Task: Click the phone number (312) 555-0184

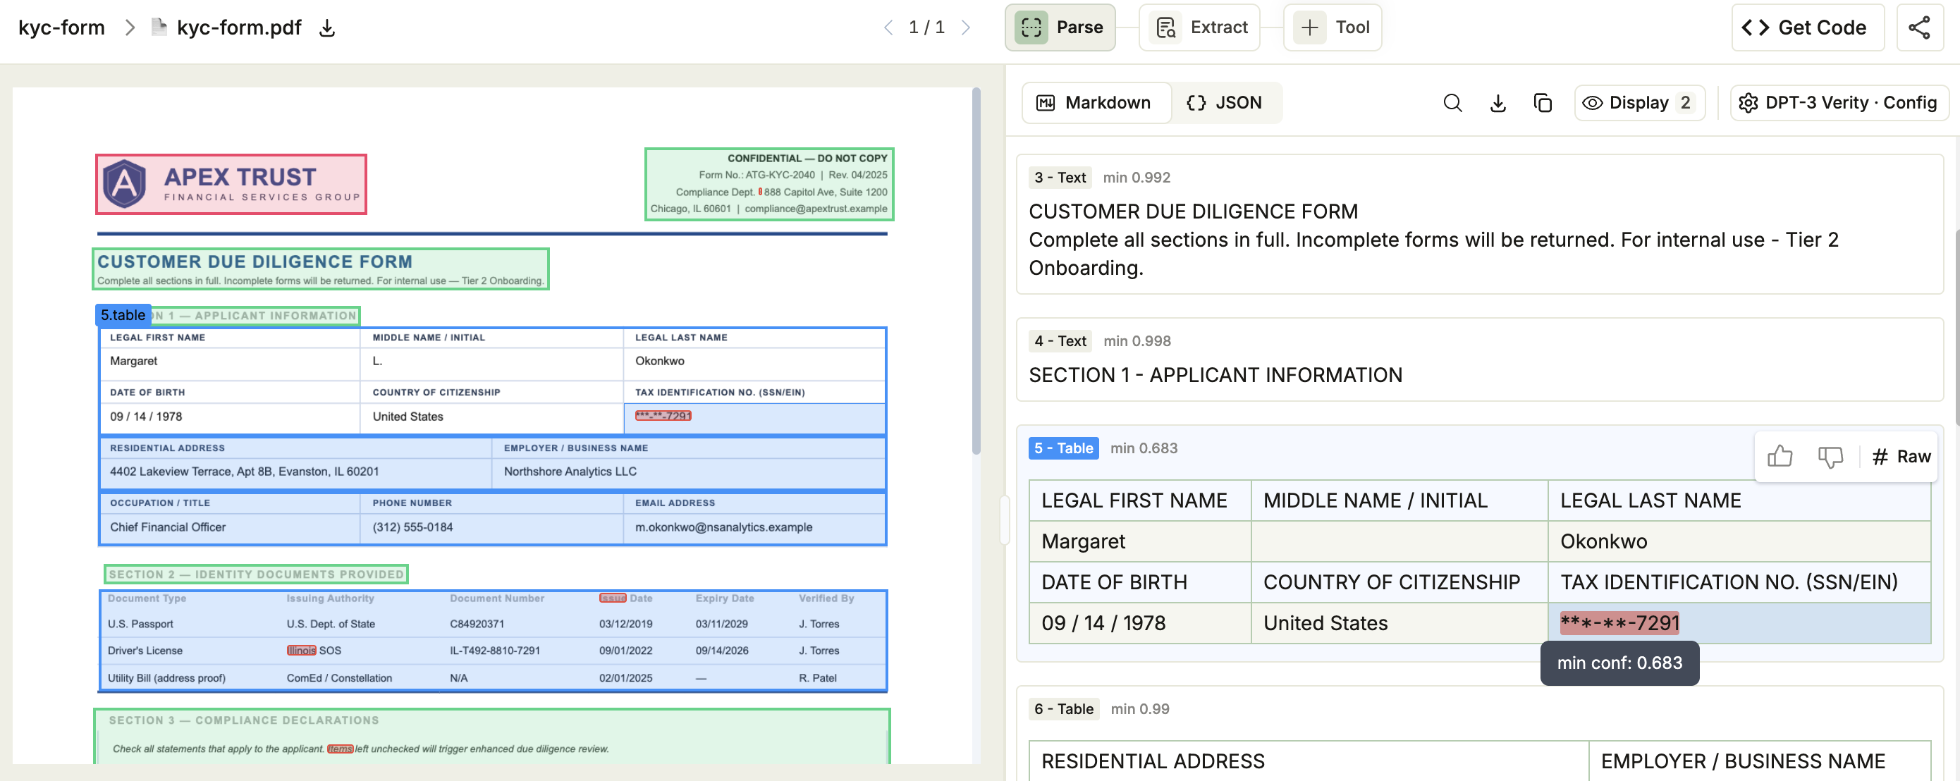Action: click(x=412, y=527)
